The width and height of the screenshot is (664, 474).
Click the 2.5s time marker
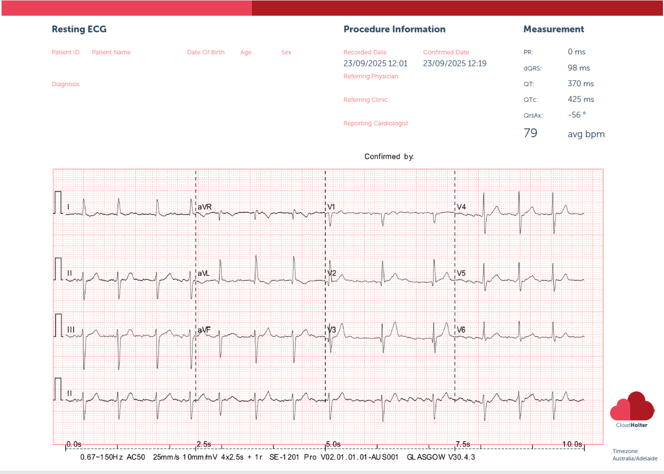[203, 444]
